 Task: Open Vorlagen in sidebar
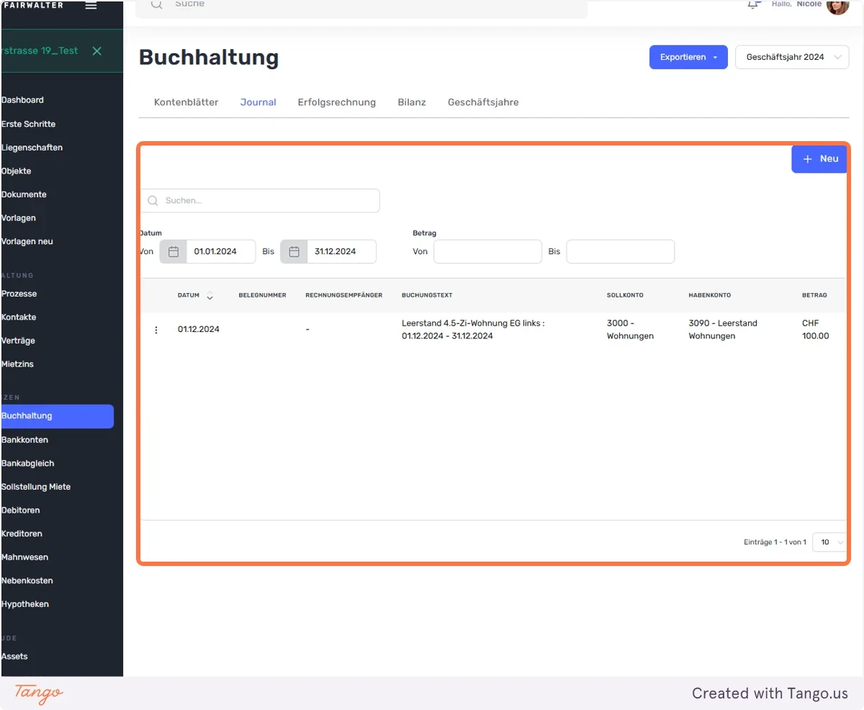19,218
